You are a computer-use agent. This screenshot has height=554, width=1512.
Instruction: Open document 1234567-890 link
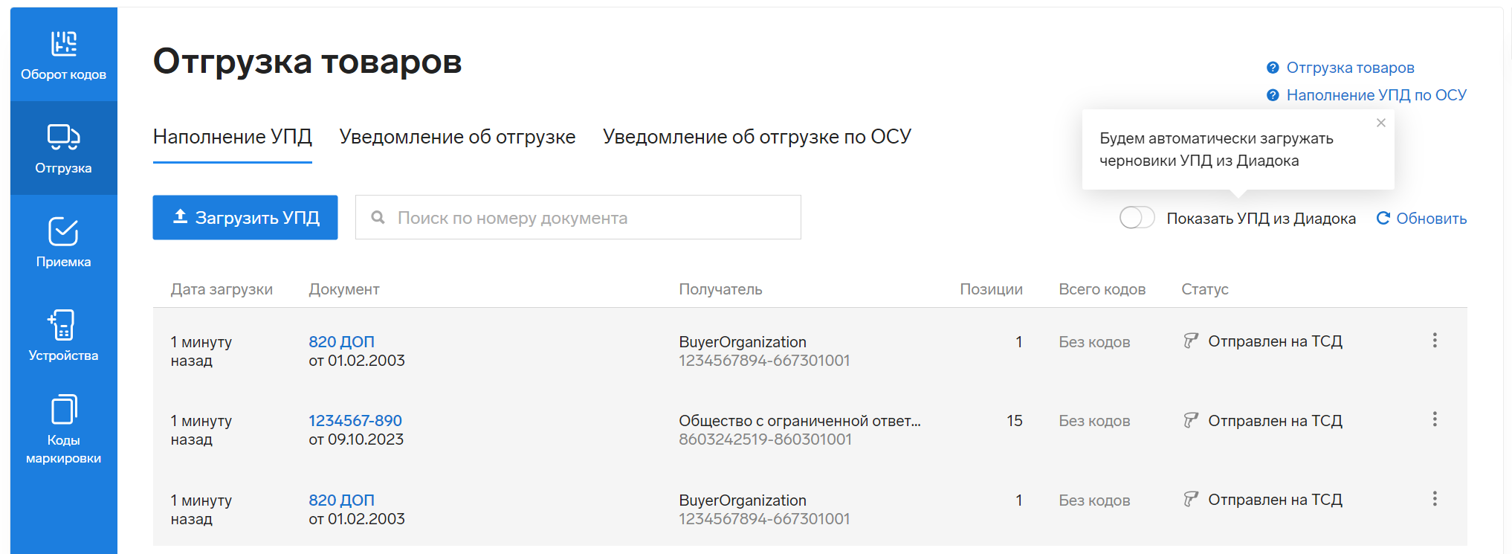[355, 421]
